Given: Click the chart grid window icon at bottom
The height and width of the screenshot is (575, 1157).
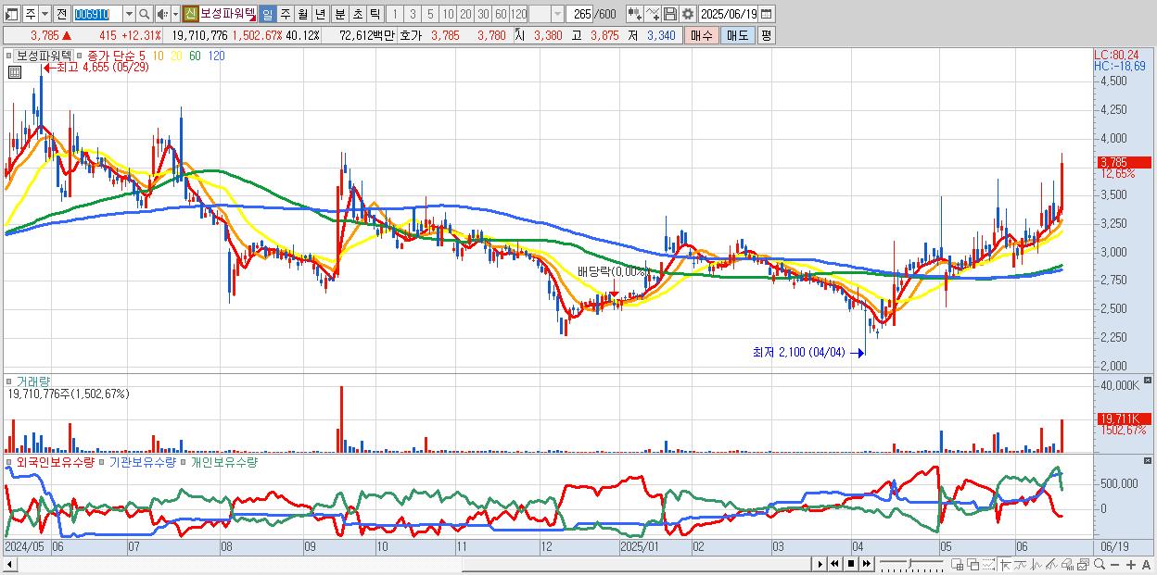Looking at the screenshot, I should pyautogui.click(x=957, y=564).
